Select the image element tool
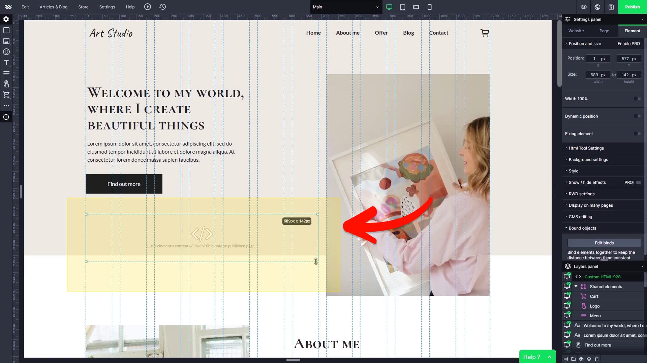Screen dimensions: 647x363 (6, 41)
